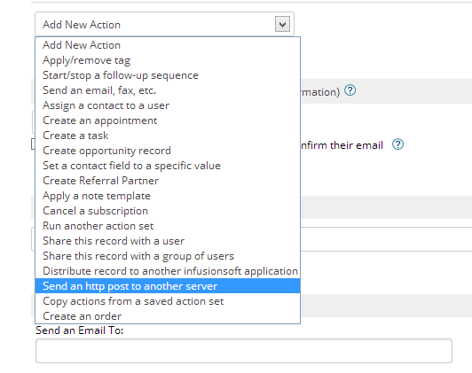Collapse the Add New Action dropdown arrow
This screenshot has height=373, width=472.
(x=282, y=24)
